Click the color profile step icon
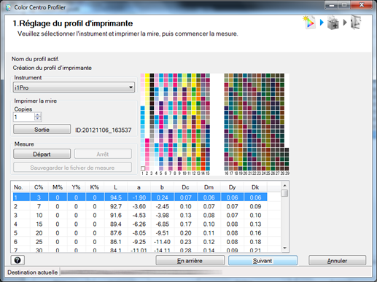Viewport: 377px width, 282px height. 309,23
